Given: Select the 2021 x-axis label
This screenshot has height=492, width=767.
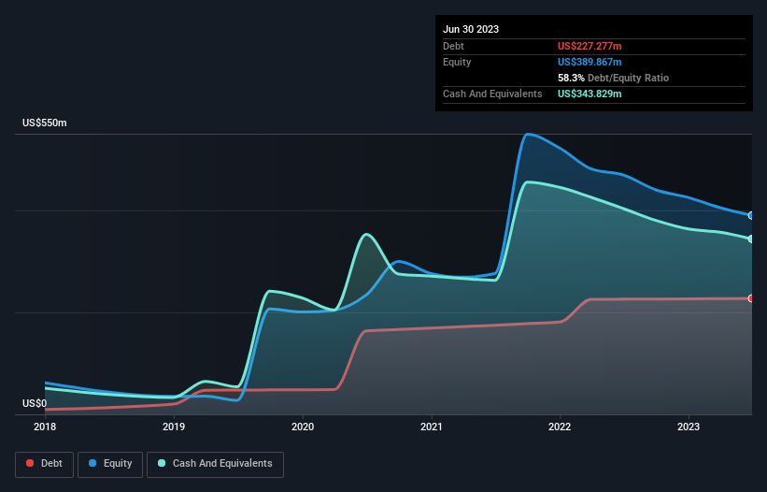Looking at the screenshot, I should tap(432, 427).
